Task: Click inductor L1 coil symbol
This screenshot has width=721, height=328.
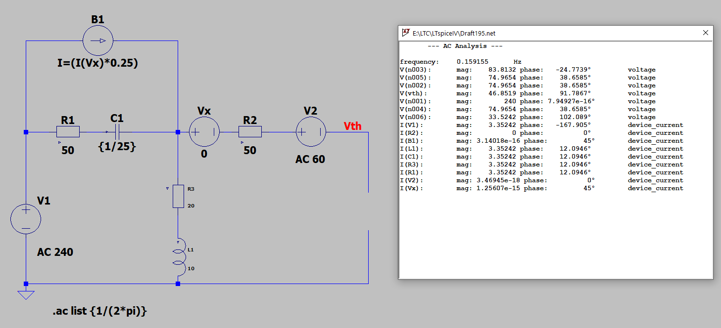Action: pyautogui.click(x=180, y=257)
